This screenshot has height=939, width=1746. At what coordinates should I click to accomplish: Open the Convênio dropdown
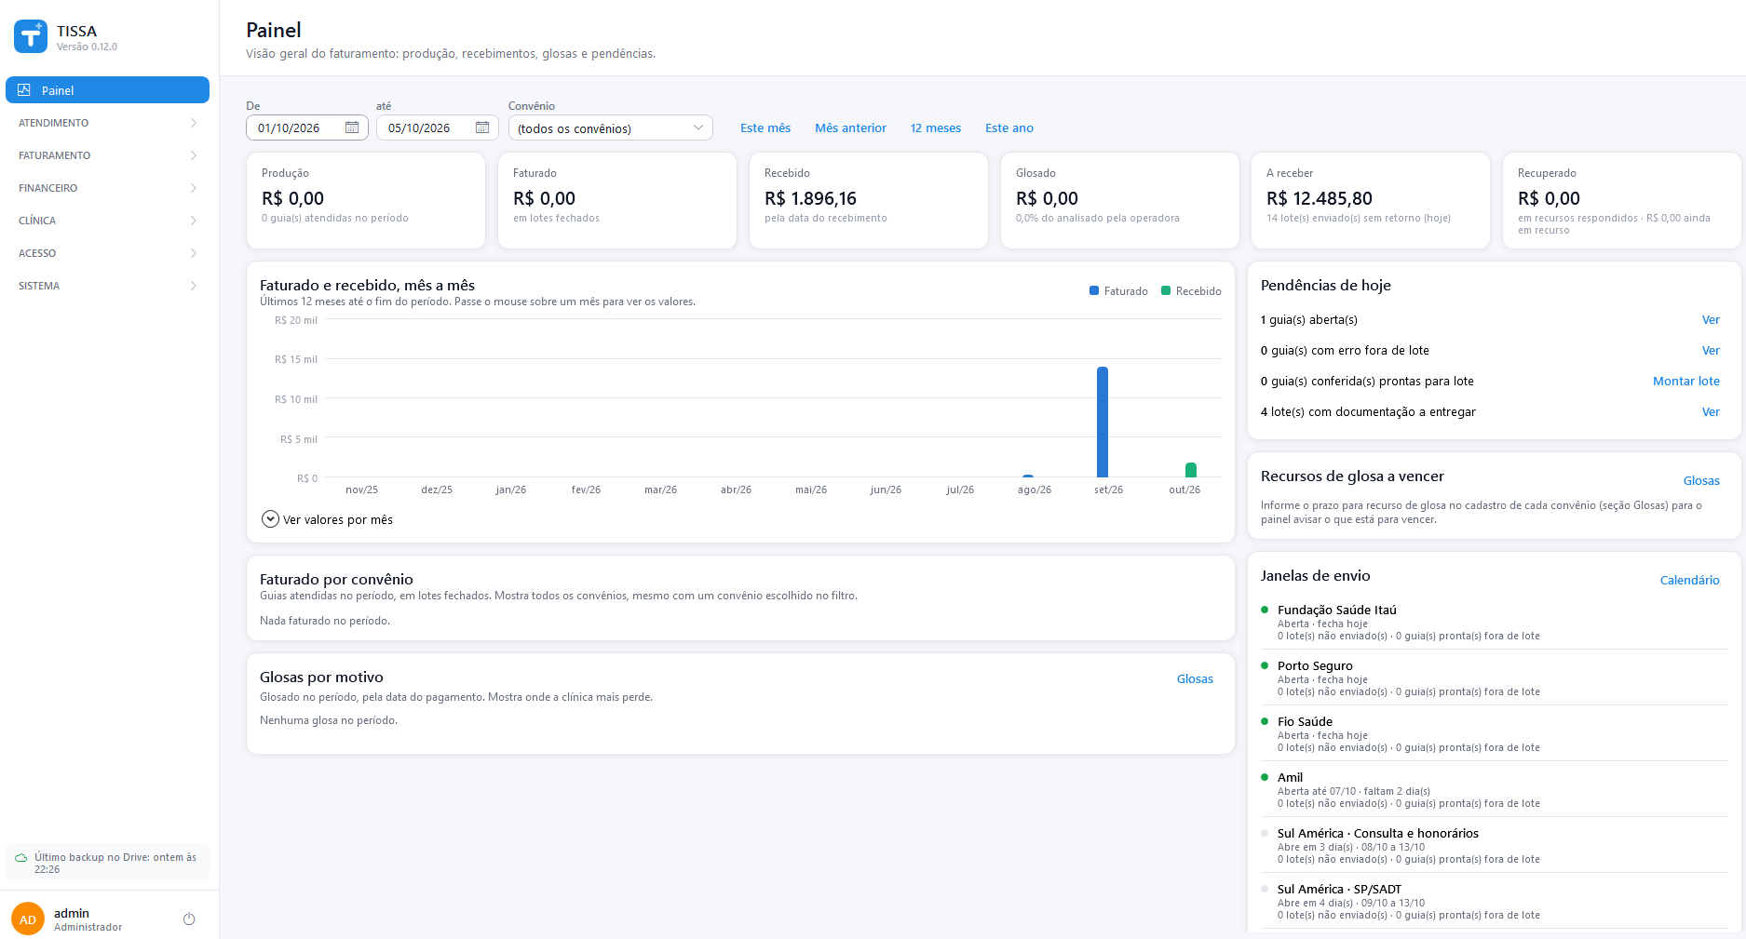coord(610,127)
